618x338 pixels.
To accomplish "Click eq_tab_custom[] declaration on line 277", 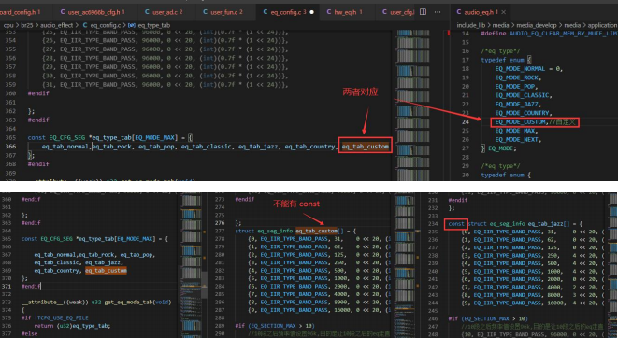I will click(x=320, y=231).
